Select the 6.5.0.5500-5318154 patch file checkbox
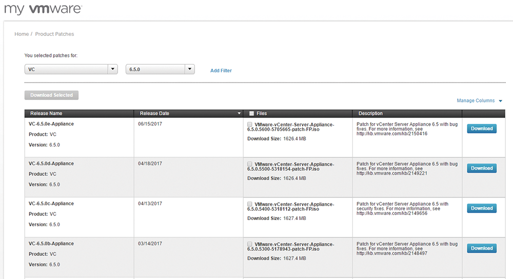Image resolution: width=513 pixels, height=279 pixels. coord(250,164)
